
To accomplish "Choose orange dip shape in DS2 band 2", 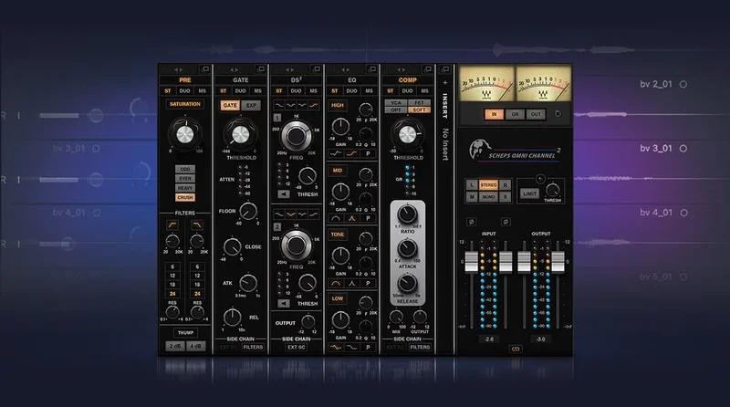I will tap(290, 214).
